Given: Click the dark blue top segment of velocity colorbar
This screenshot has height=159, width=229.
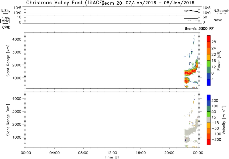Looking at the screenshot, I should (x=209, y=98).
